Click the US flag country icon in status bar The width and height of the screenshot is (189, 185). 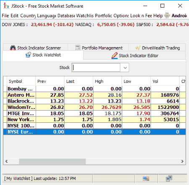click(146, 179)
